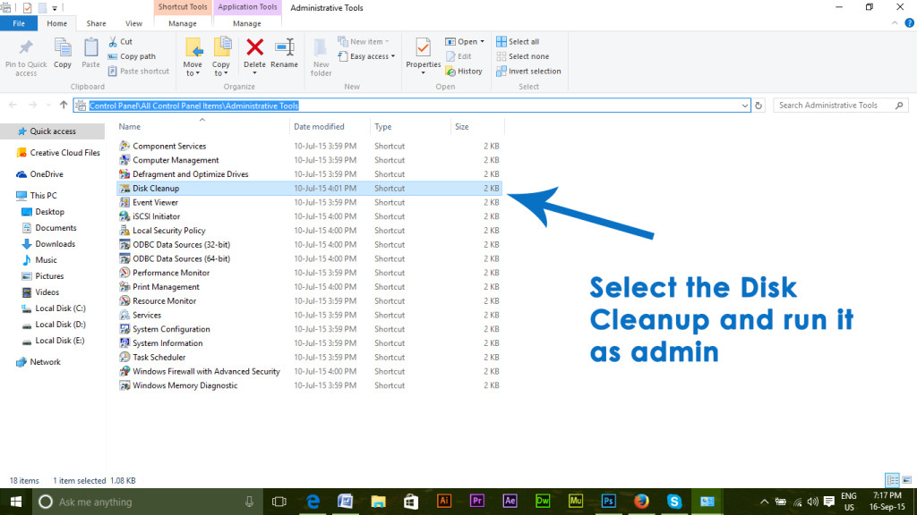Open the Share ribbon tab
This screenshot has width=917, height=515.
click(96, 23)
